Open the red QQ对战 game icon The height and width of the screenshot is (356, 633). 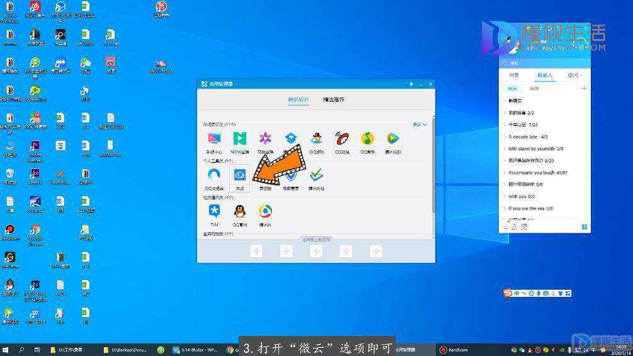[x=341, y=139]
